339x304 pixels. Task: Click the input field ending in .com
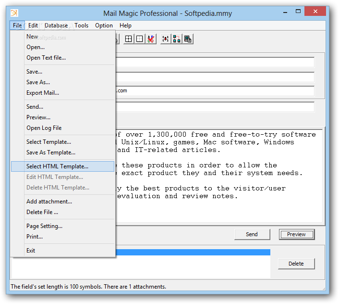pos(215,91)
